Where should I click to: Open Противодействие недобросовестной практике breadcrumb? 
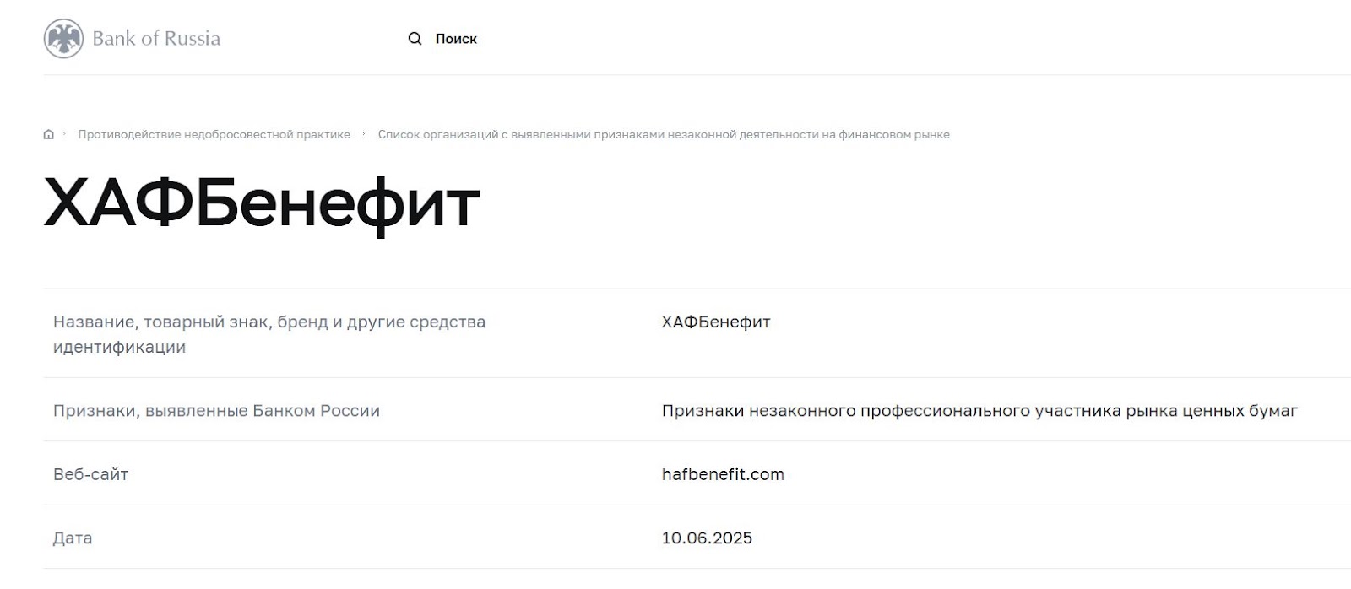[214, 134]
